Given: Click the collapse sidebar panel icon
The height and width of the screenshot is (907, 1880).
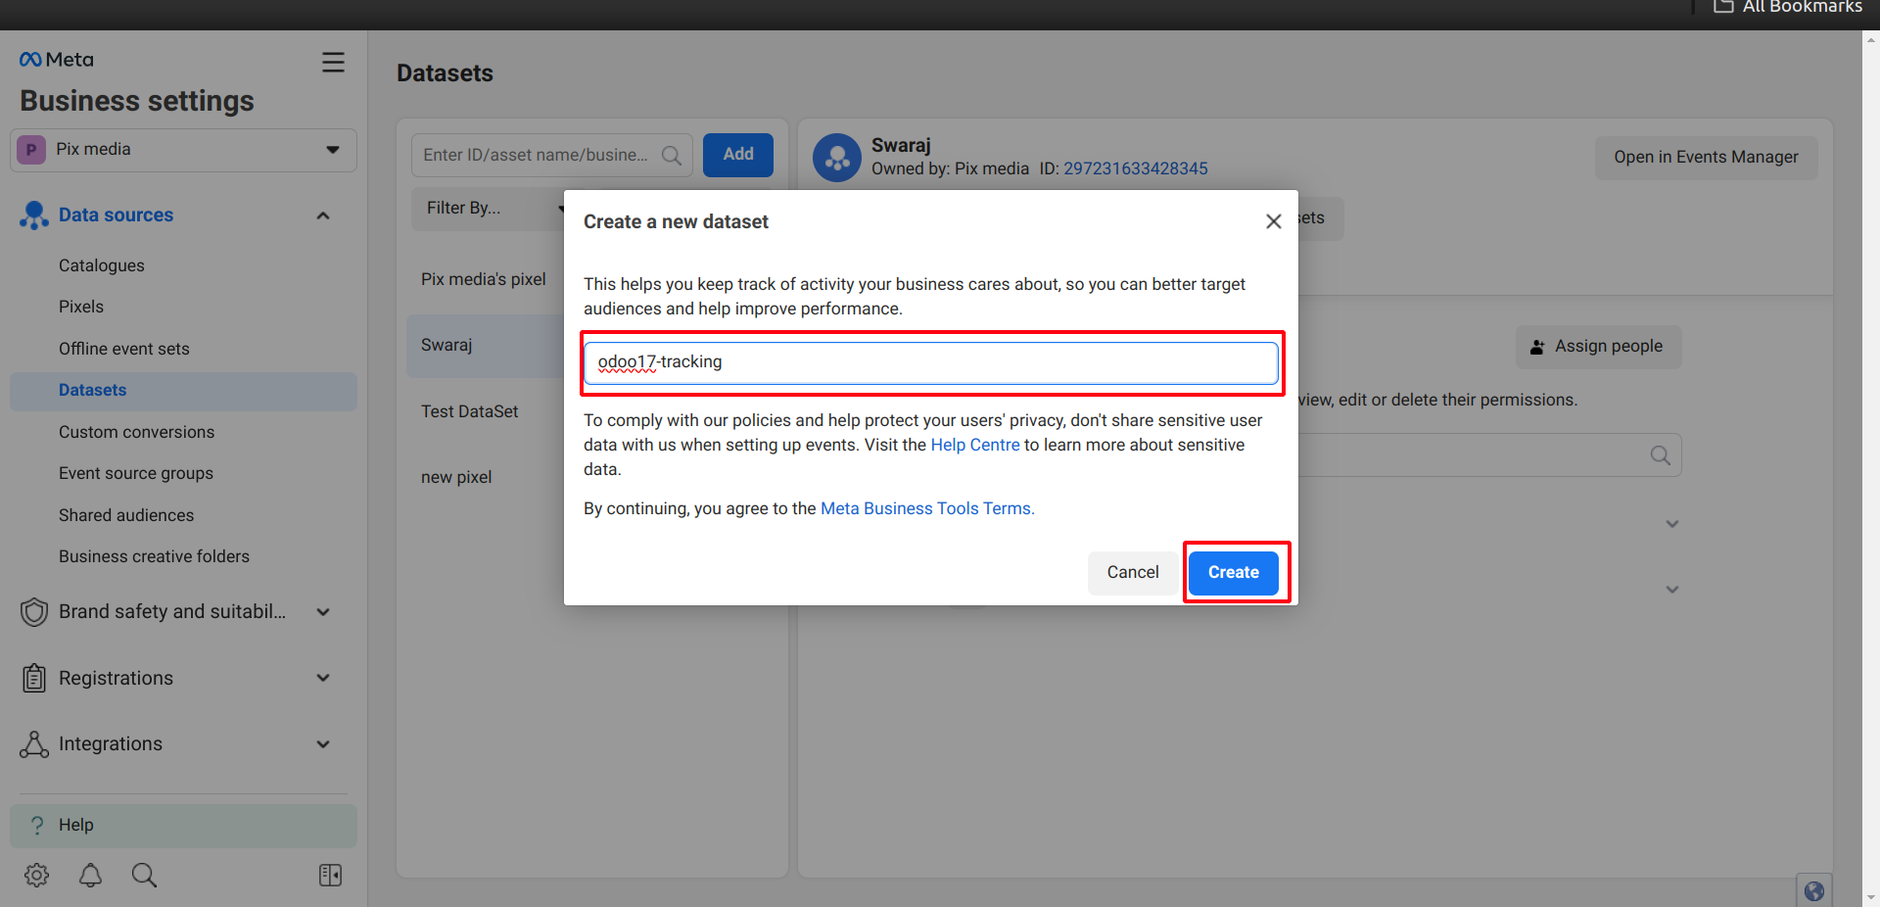Looking at the screenshot, I should point(331,875).
